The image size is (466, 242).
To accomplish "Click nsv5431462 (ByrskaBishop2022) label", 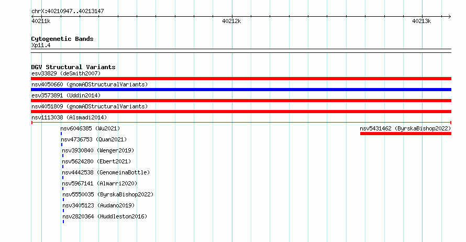I will click(405, 128).
